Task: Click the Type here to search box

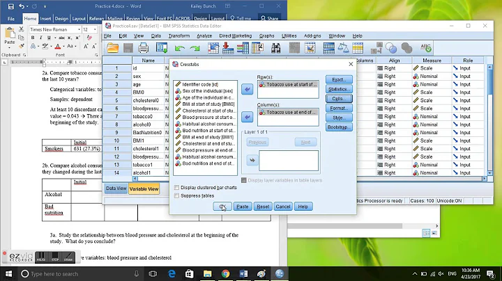Action: point(79,273)
